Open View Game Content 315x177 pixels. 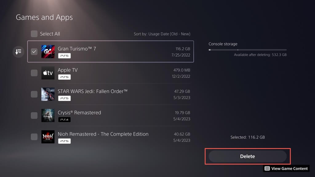[289, 168]
